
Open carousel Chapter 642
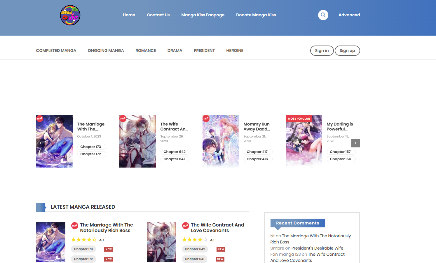click(x=175, y=152)
